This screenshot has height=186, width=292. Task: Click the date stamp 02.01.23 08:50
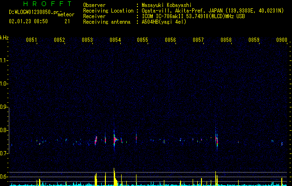click(x=28, y=21)
